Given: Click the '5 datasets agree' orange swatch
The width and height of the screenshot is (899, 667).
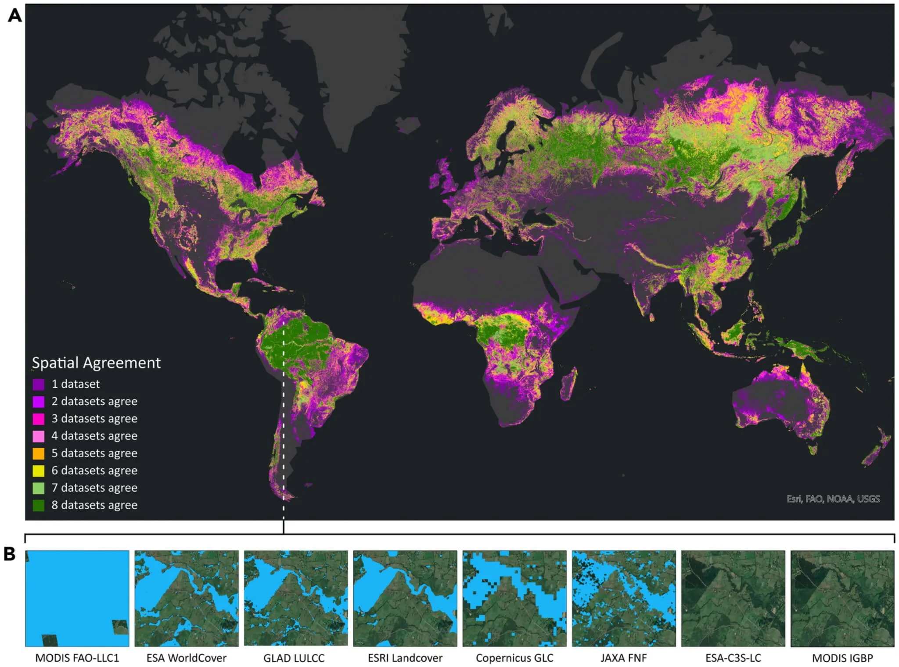Looking at the screenshot, I should pyautogui.click(x=39, y=453).
